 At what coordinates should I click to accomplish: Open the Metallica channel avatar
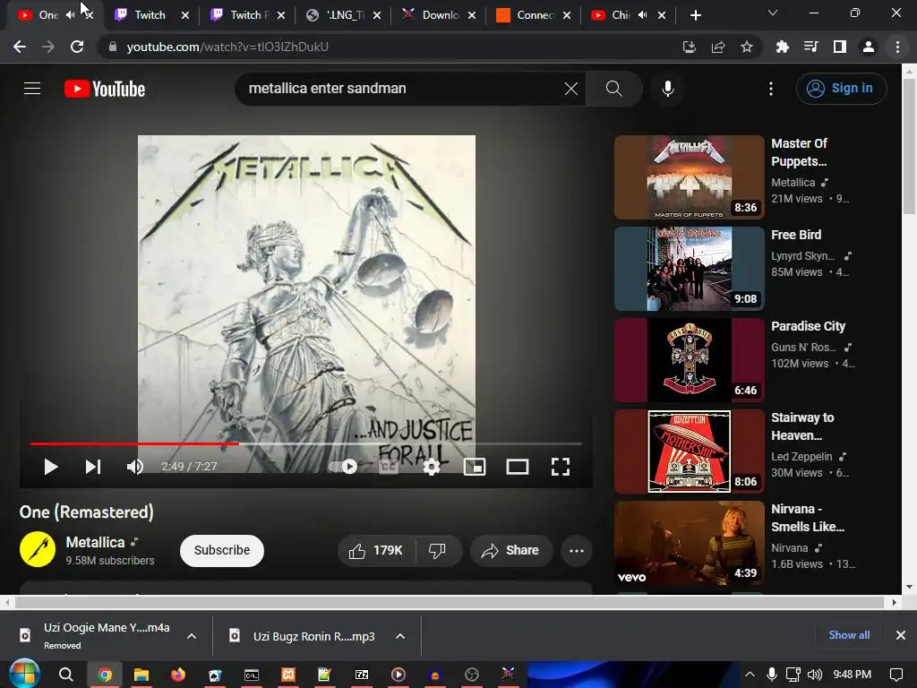38,549
